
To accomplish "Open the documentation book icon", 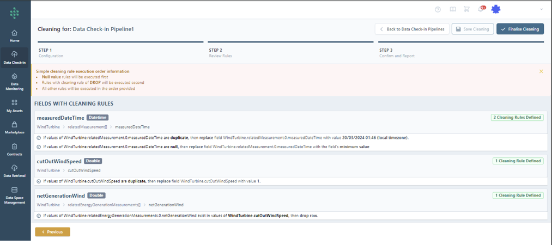I will coord(452,9).
